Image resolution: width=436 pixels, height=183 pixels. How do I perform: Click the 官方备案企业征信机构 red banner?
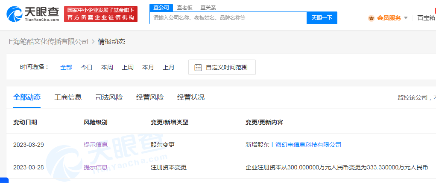tap(101, 14)
